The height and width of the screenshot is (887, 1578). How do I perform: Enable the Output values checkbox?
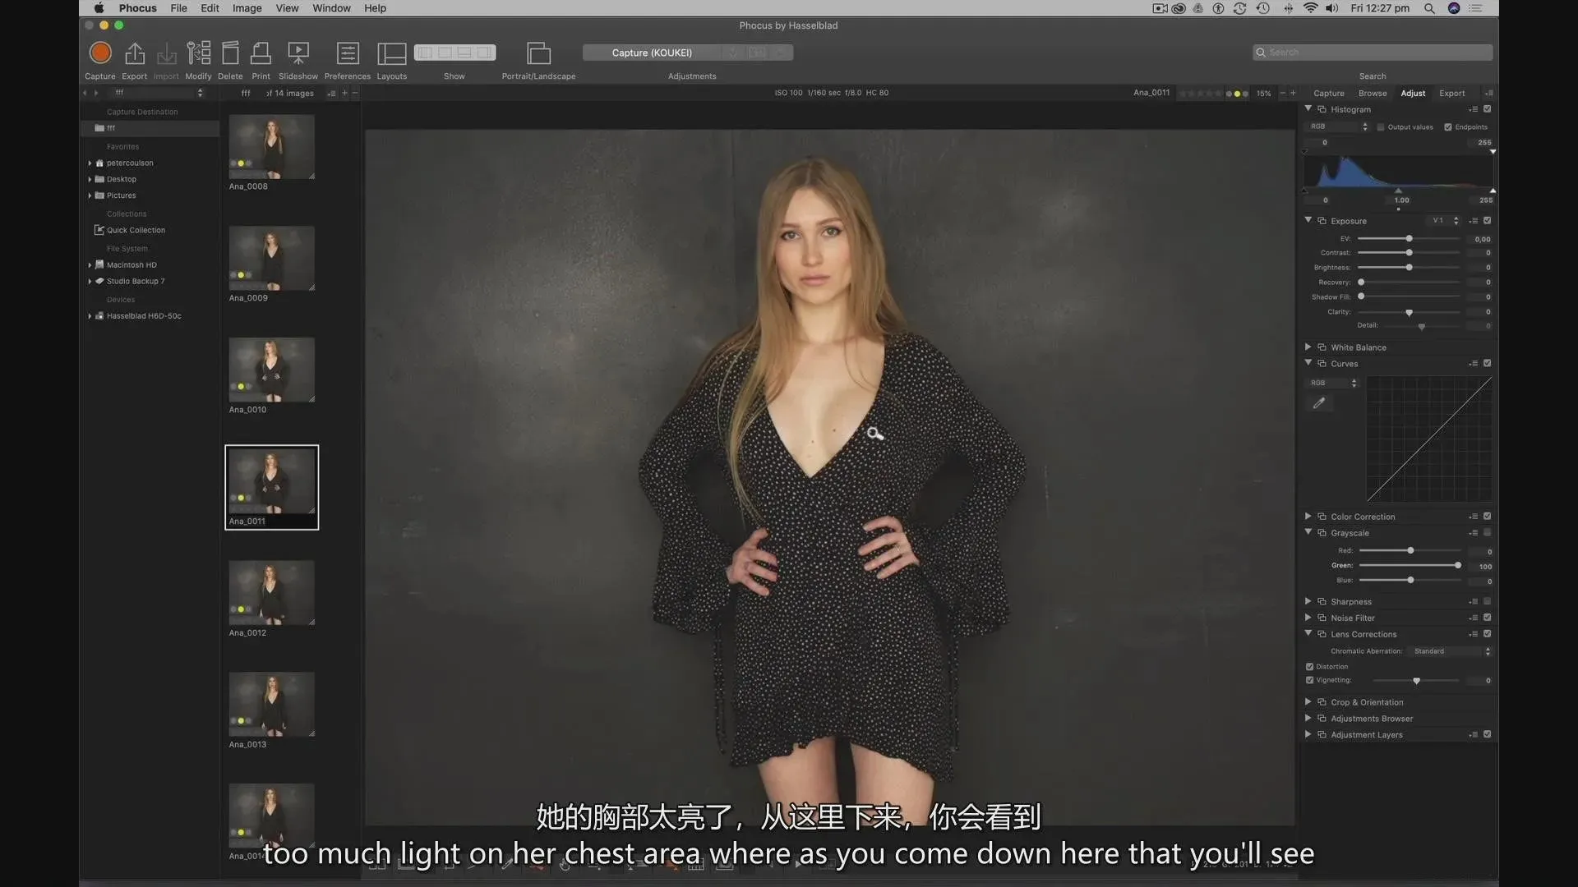1381,127
